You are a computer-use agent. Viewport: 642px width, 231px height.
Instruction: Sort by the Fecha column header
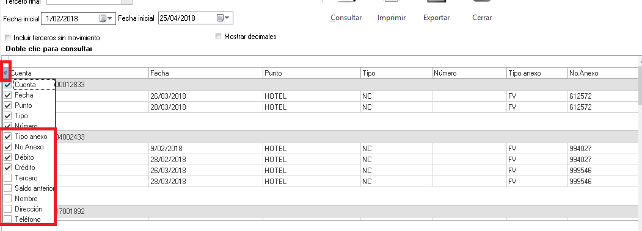tap(205, 73)
